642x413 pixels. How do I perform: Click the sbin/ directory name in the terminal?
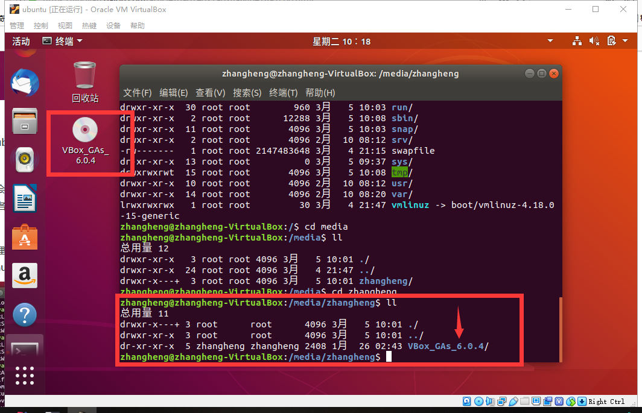coord(404,118)
